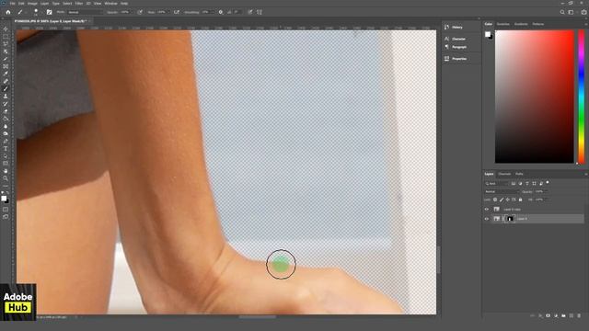The width and height of the screenshot is (589, 331).
Task: Select the Horizontal Type tool
Action: pos(6,149)
